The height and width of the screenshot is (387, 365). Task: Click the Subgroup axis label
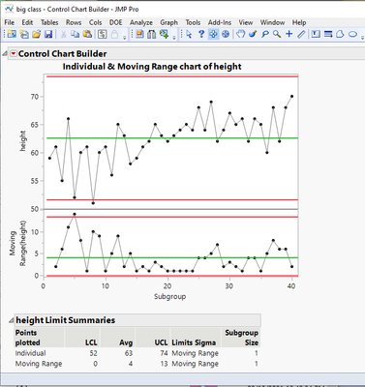click(x=169, y=296)
